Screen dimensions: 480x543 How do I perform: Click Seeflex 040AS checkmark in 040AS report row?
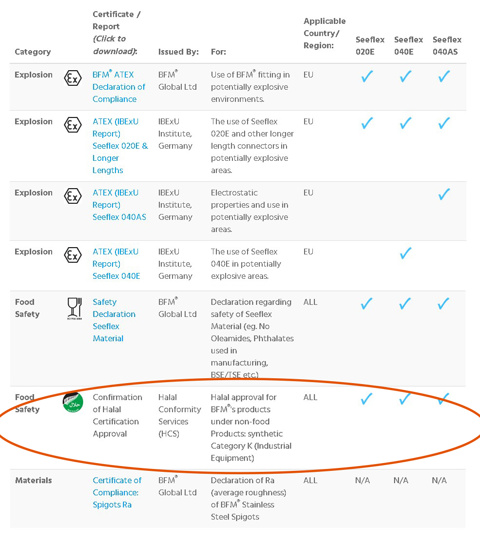pos(444,194)
